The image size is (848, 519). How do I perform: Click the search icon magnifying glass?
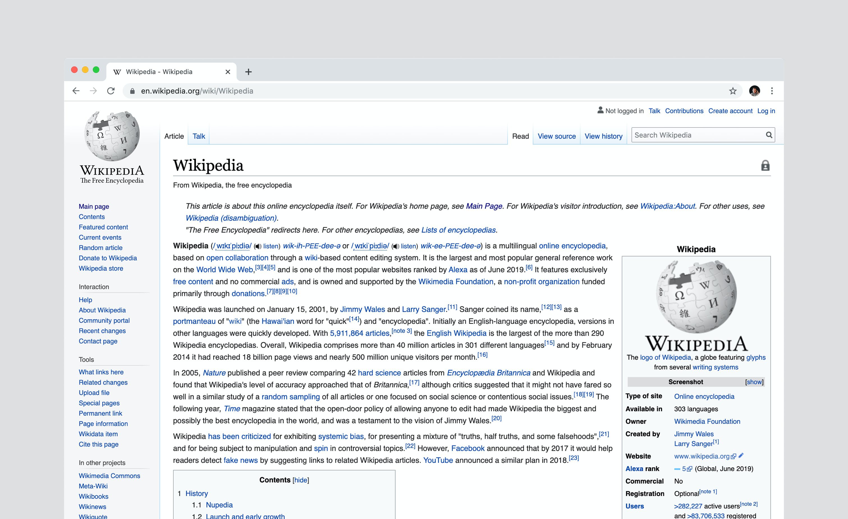769,135
